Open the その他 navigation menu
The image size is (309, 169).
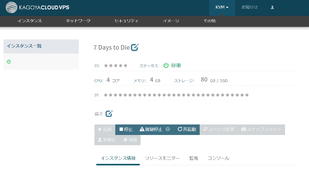pos(210,21)
